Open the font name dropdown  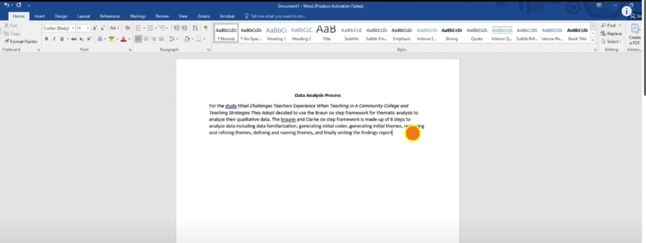[73, 28]
